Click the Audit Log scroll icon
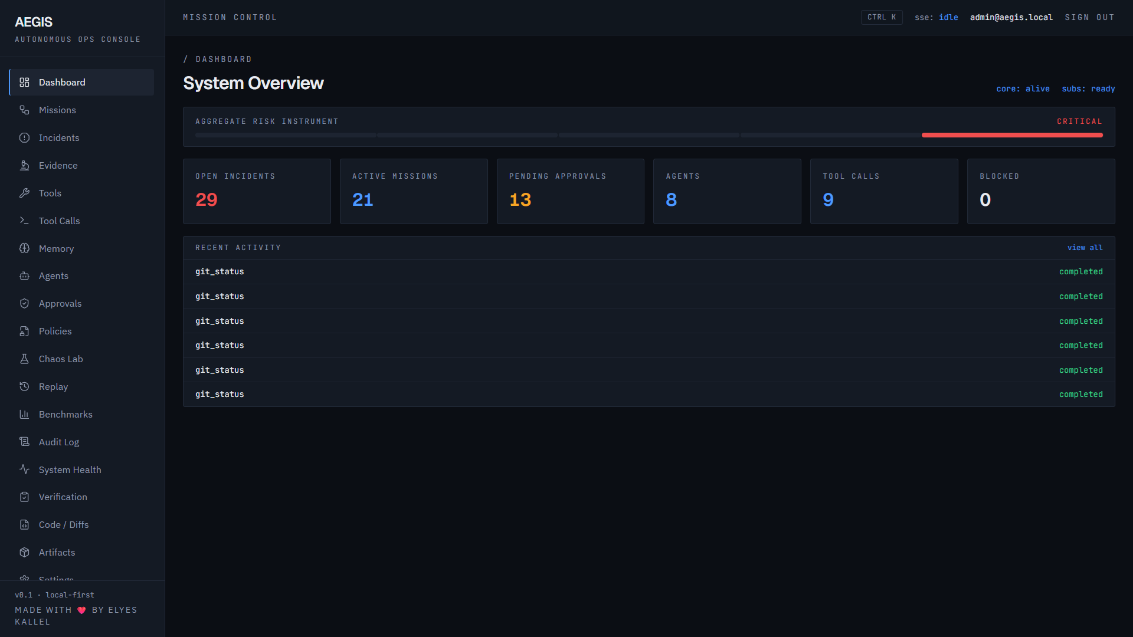The width and height of the screenshot is (1133, 637). (24, 442)
